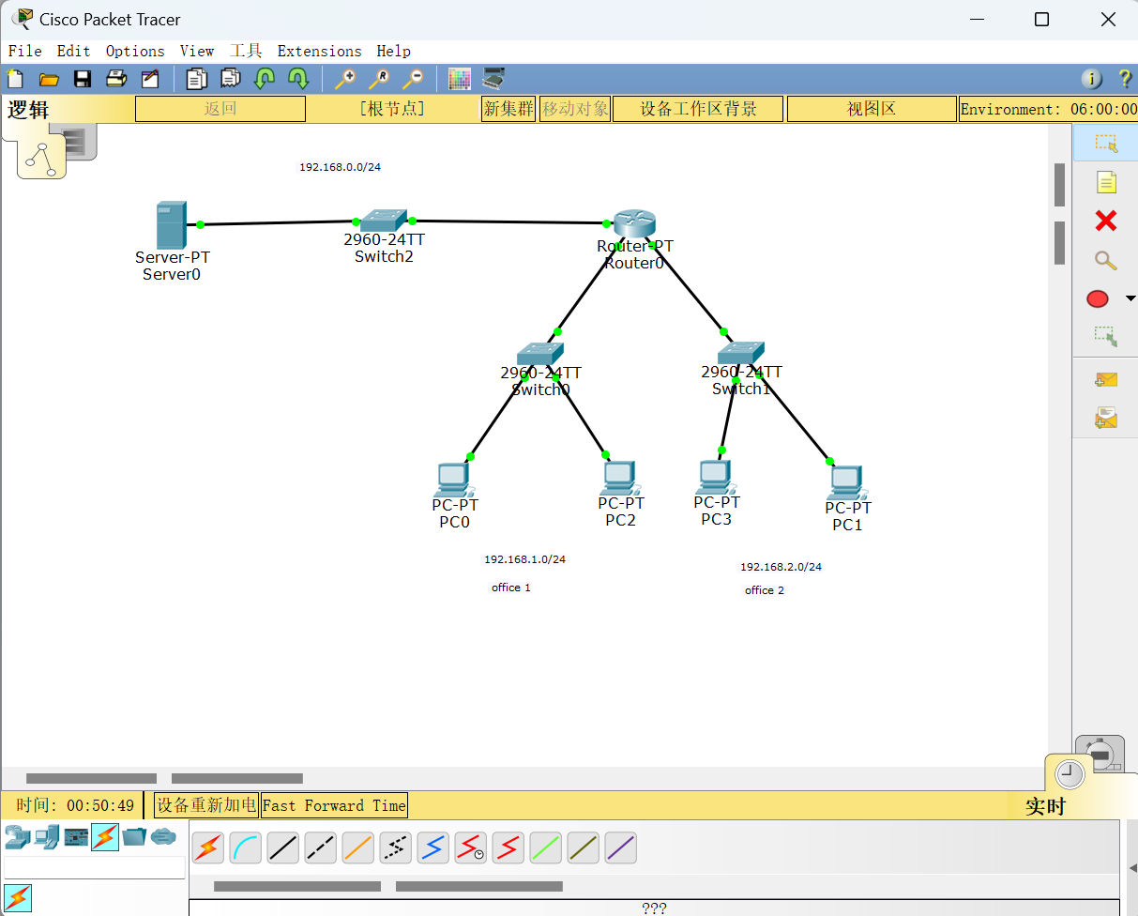Expand the shape tool dropdown arrow
1138x916 pixels.
click(1130, 298)
